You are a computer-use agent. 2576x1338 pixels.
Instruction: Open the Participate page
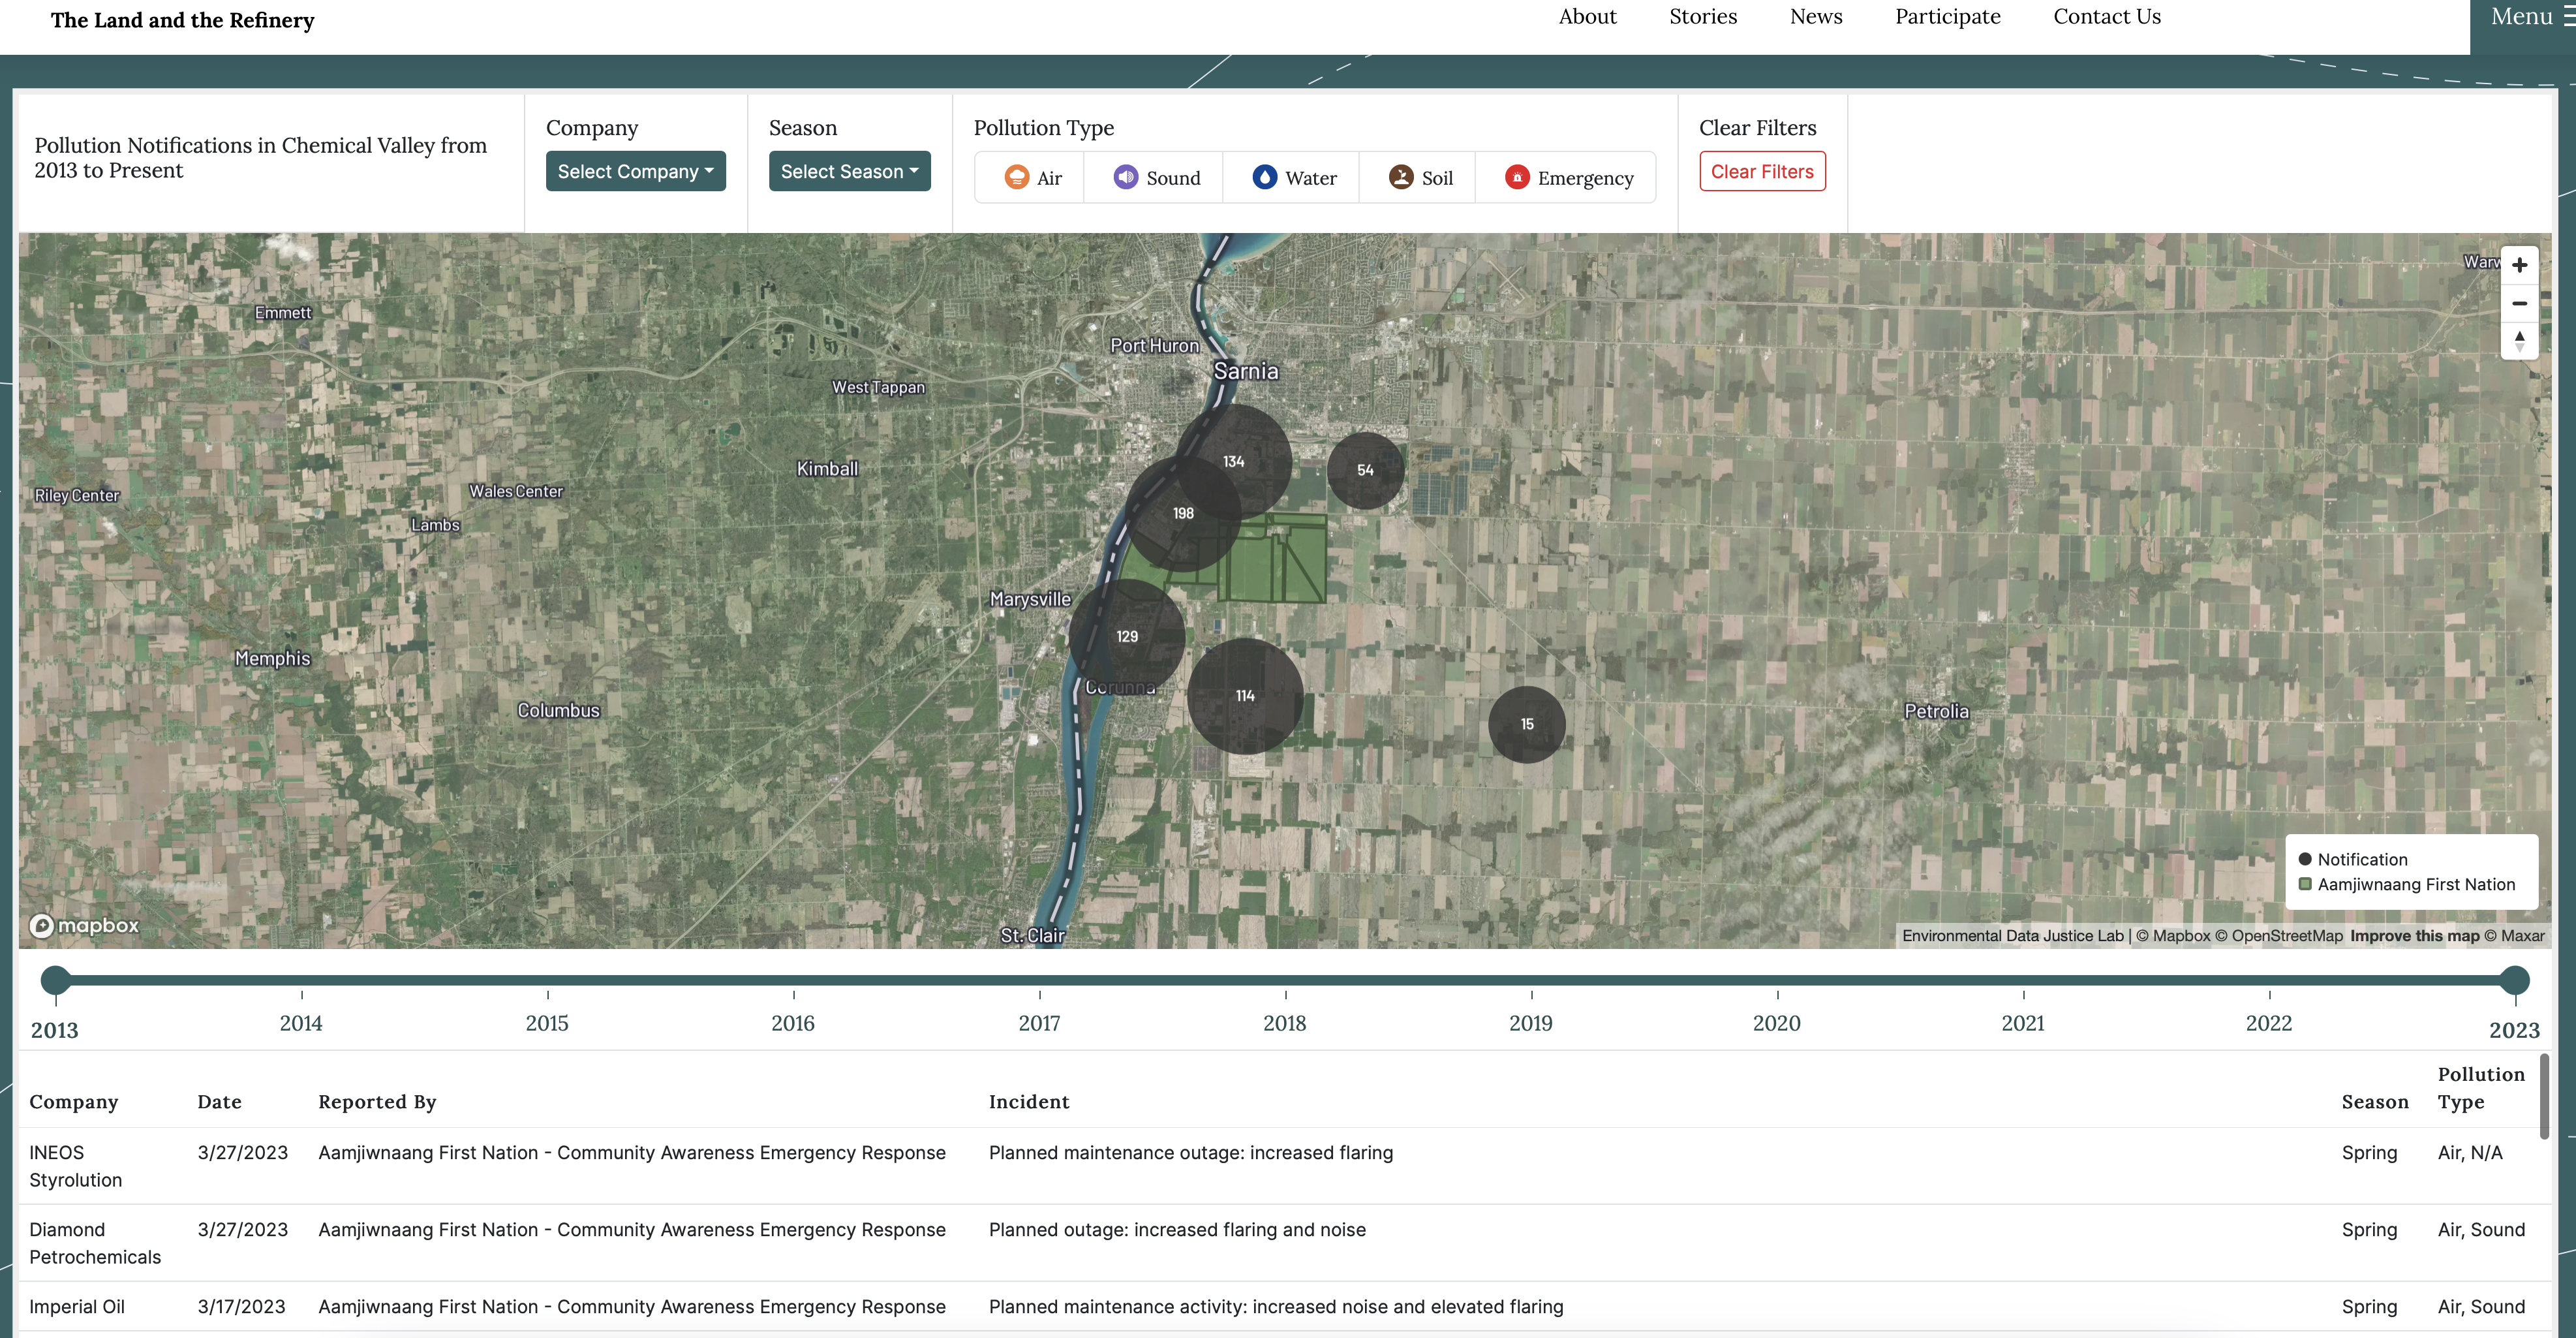tap(1948, 17)
